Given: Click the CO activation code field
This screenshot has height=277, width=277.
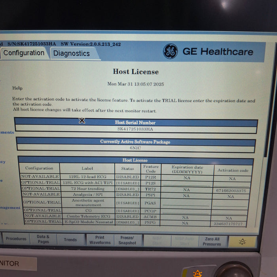Looking at the screenshot, I should tap(231, 212).
